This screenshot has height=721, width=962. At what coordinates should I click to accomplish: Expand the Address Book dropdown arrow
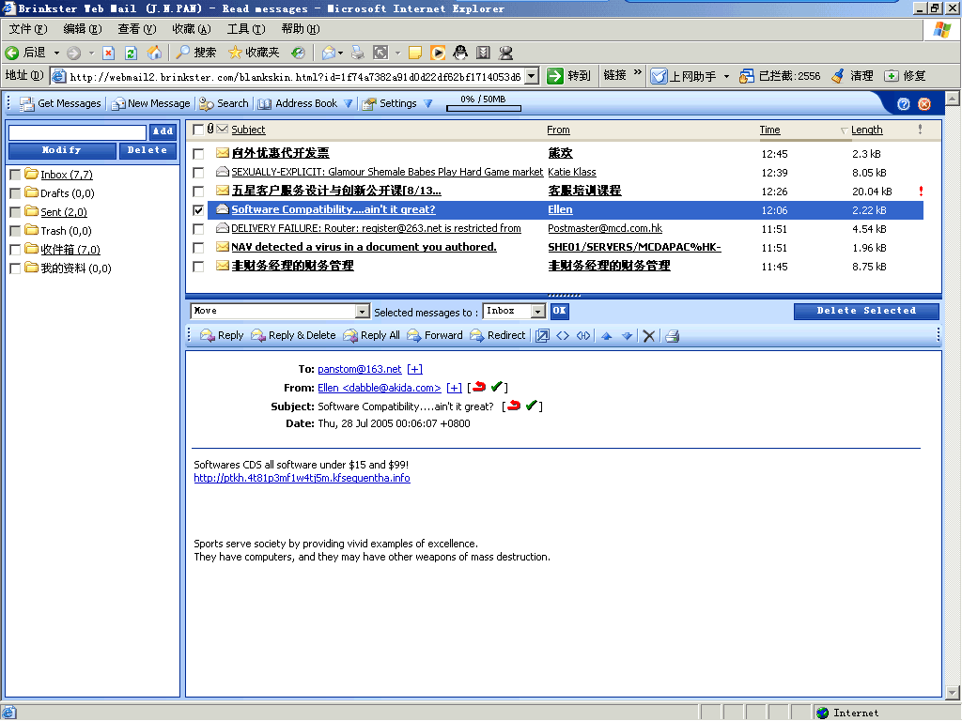pyautogui.click(x=348, y=103)
